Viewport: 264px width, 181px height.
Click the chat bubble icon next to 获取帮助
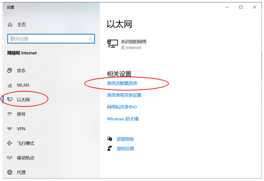click(x=109, y=139)
